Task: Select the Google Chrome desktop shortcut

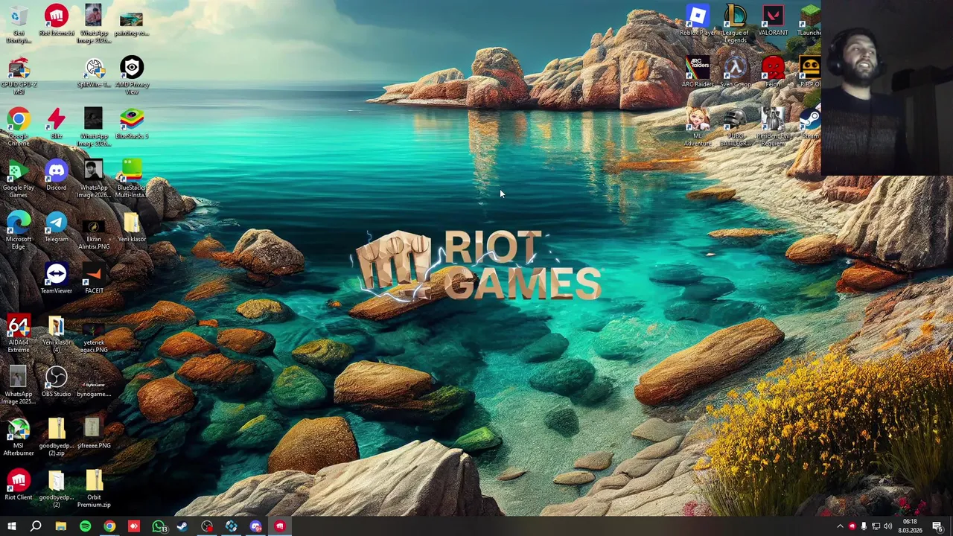Action: click(x=19, y=127)
